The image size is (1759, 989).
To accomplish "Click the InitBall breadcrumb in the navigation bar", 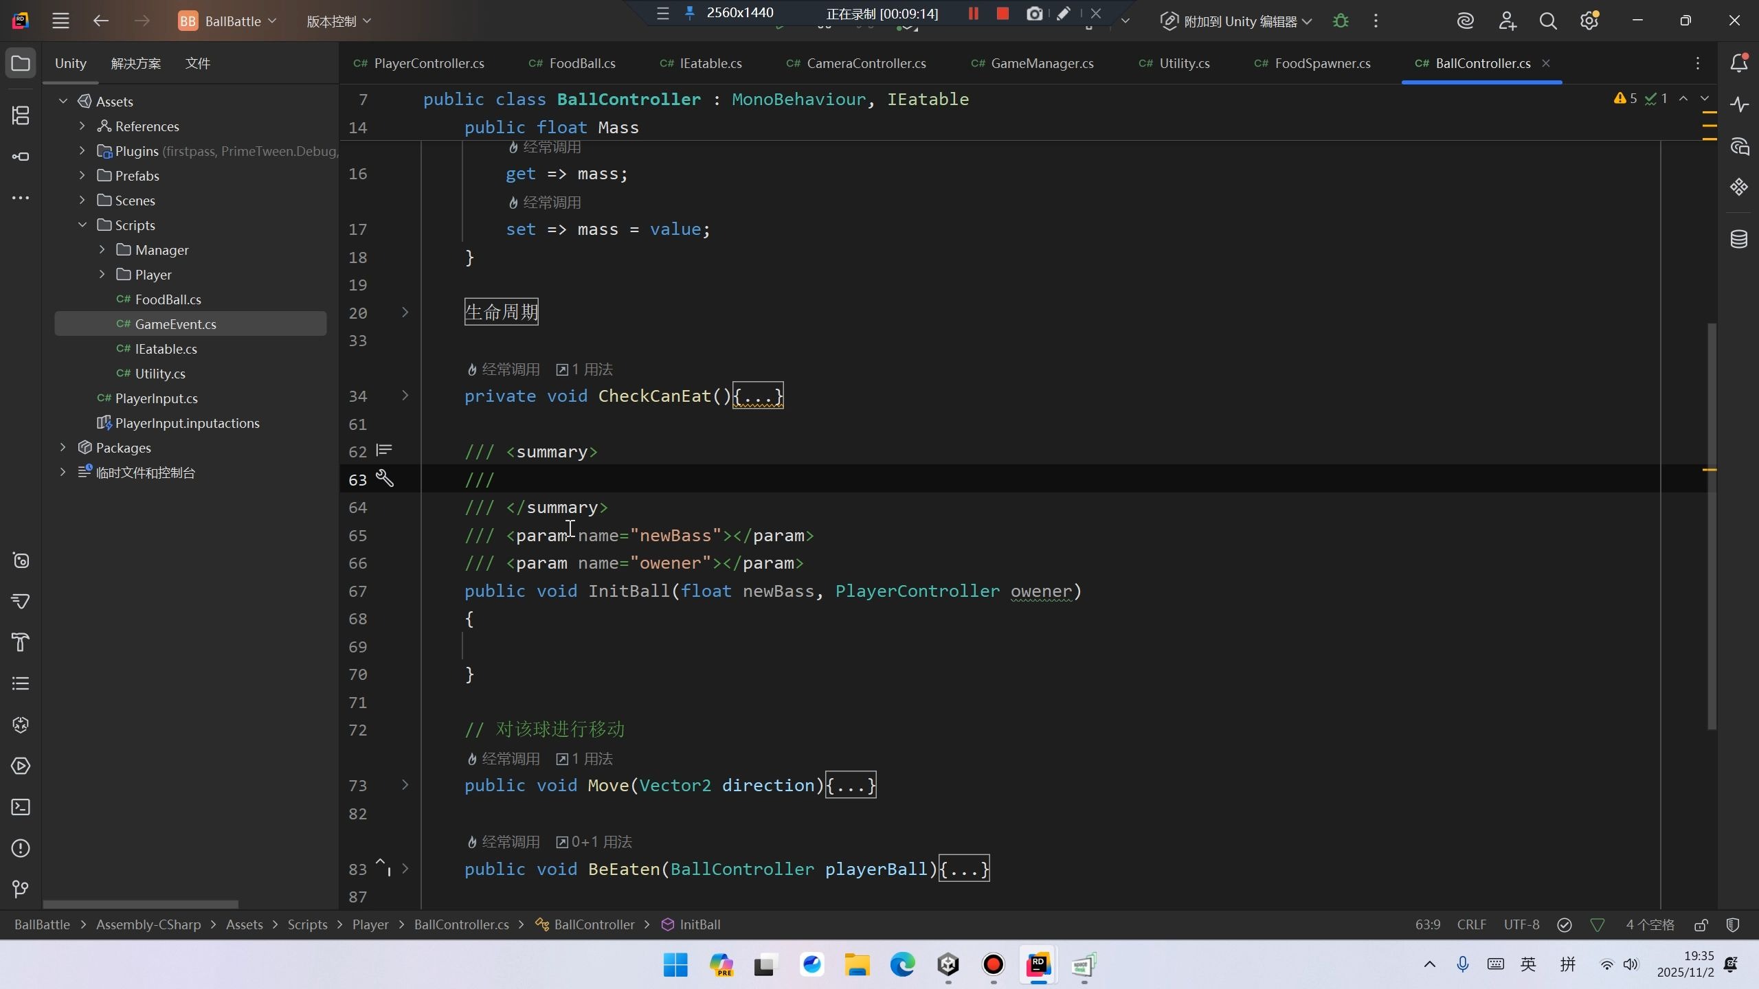I will [x=699, y=925].
